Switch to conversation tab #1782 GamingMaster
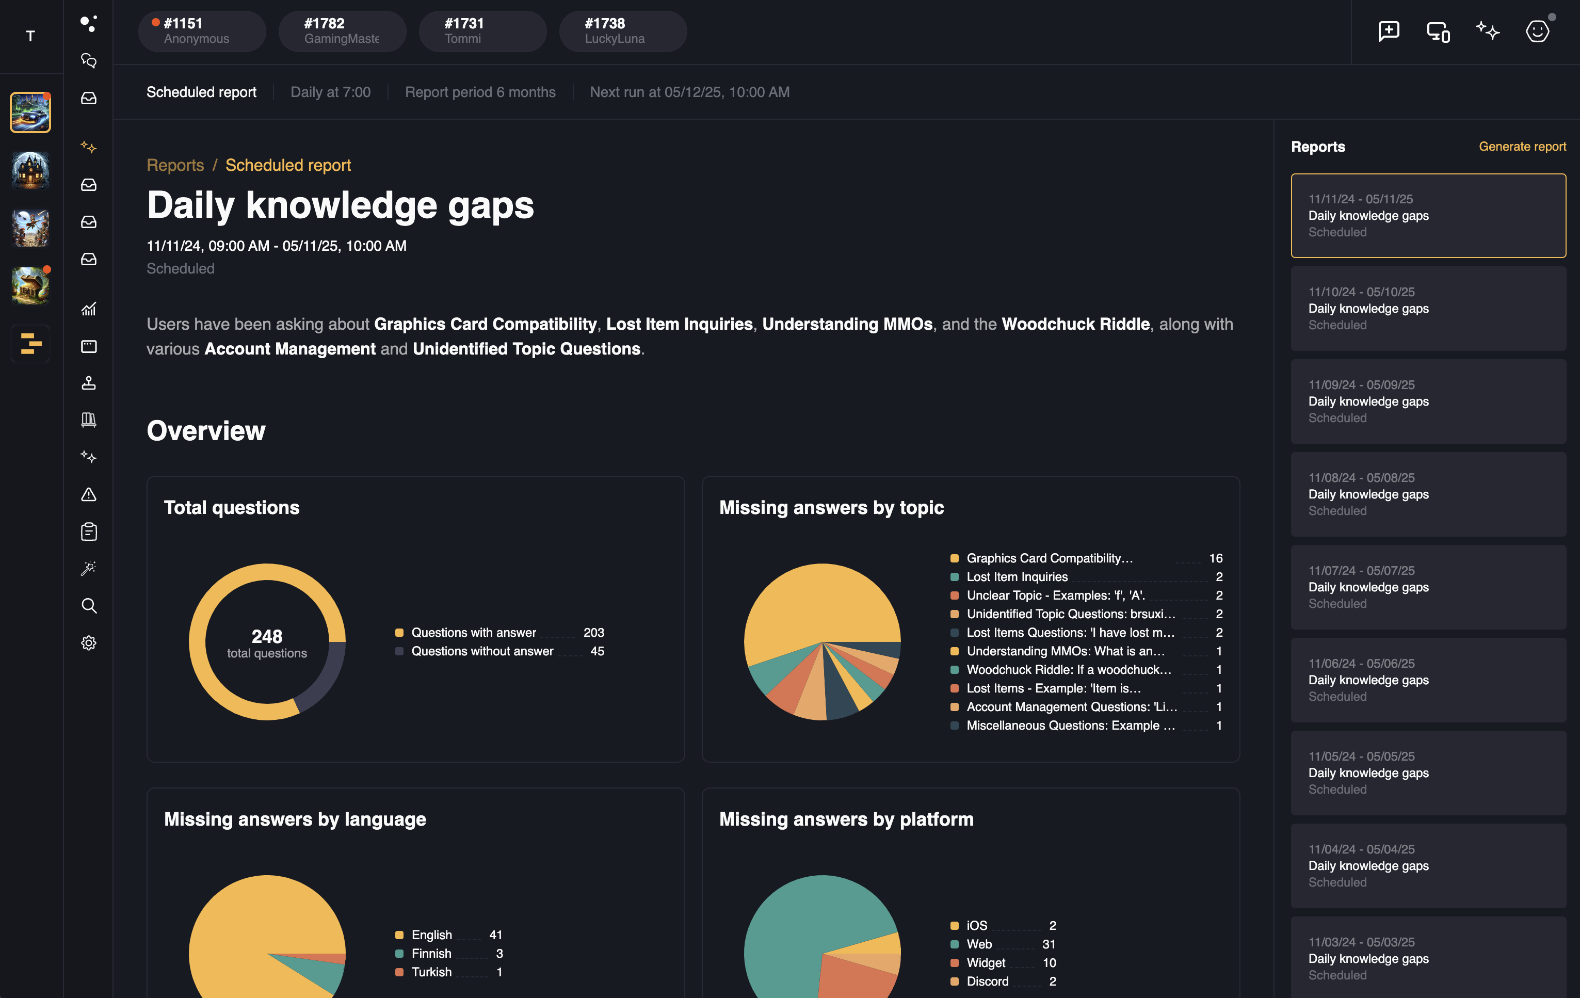1580x998 pixels. pos(342,31)
